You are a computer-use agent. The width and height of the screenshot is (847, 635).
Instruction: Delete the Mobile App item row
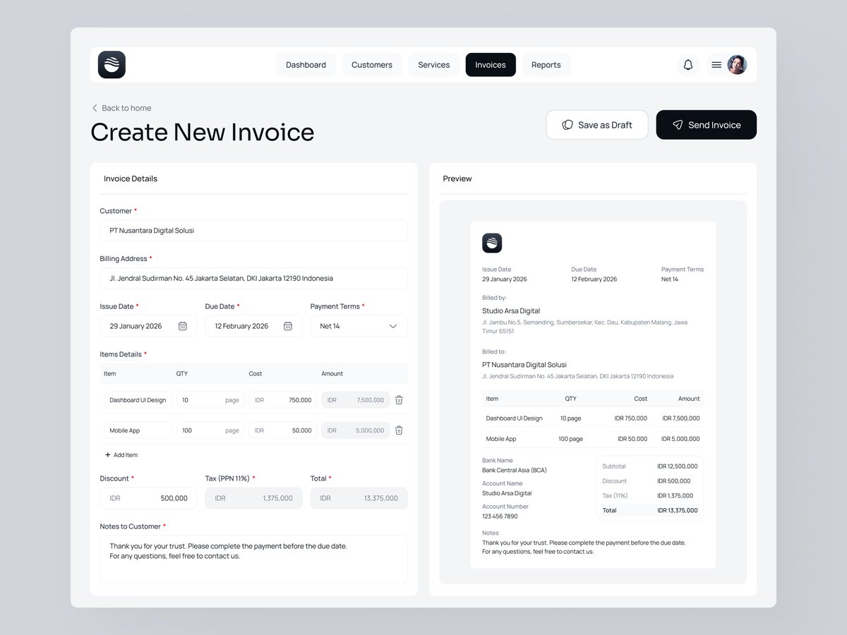(399, 430)
